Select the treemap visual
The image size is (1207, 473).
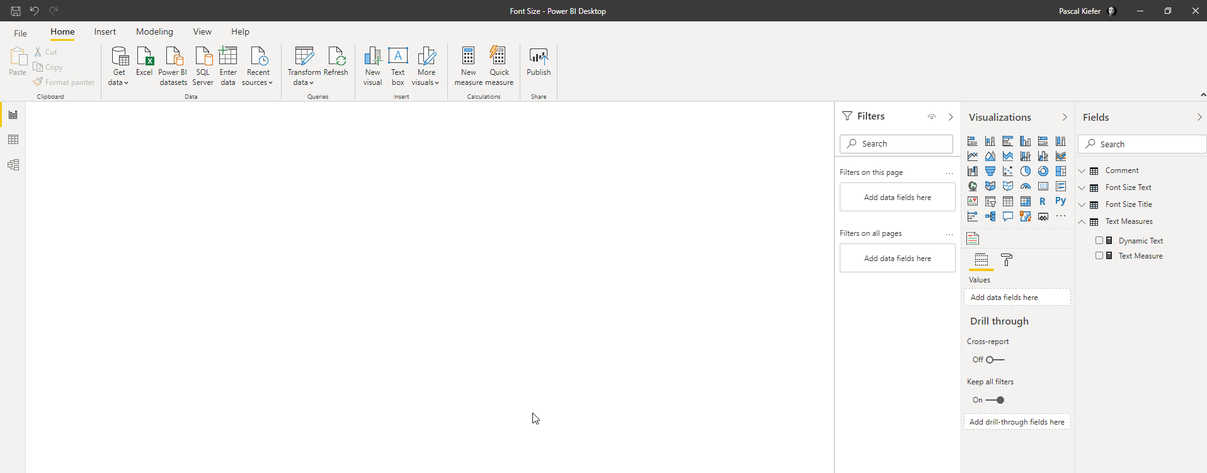1061,171
